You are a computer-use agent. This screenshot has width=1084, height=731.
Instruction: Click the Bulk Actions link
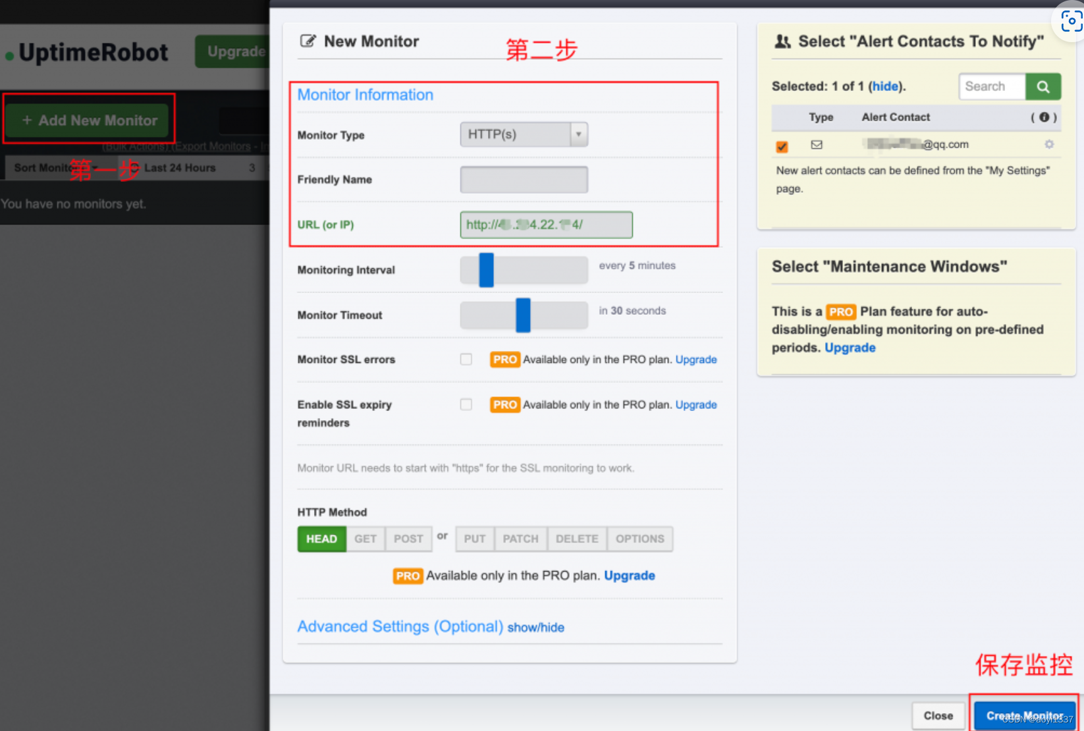pyautogui.click(x=136, y=146)
